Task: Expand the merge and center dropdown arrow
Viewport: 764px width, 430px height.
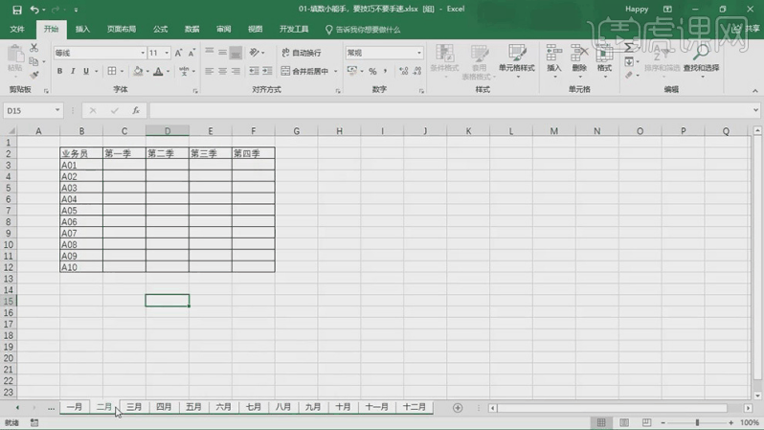Action: coord(335,71)
